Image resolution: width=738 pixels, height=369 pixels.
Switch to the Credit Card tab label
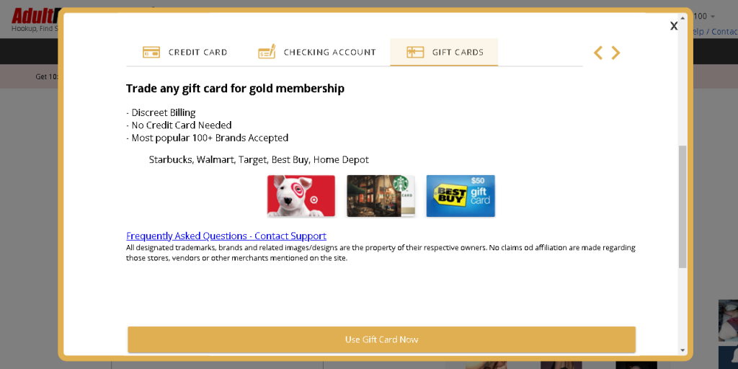[197, 53]
